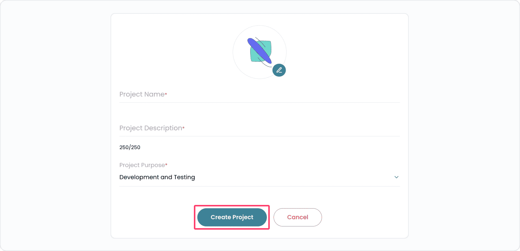
Task: Click the pencil edit icon on the avatar
Action: (x=279, y=70)
